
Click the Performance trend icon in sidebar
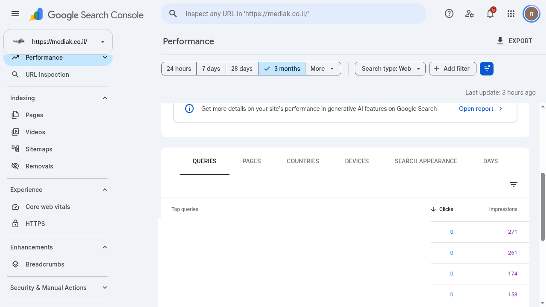[x=15, y=58]
